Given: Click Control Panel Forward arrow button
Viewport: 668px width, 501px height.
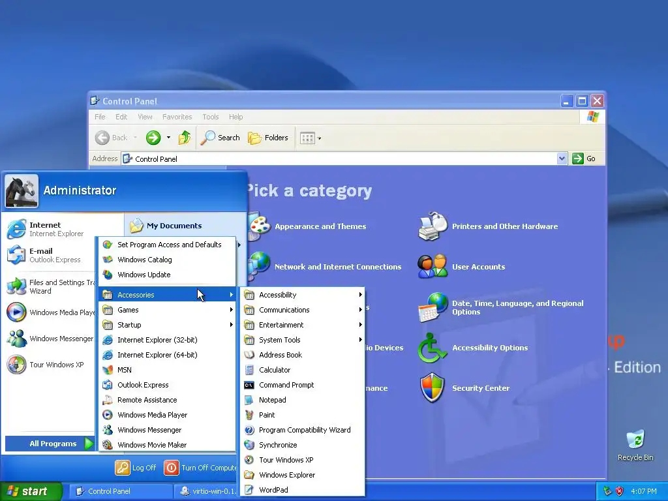Looking at the screenshot, I should click(x=153, y=138).
